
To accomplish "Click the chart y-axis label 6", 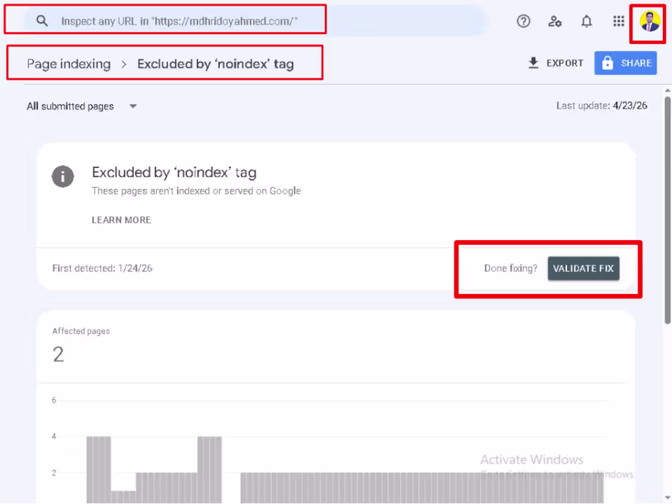I will [x=54, y=400].
